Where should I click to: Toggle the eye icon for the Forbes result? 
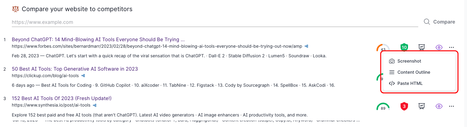[439, 47]
